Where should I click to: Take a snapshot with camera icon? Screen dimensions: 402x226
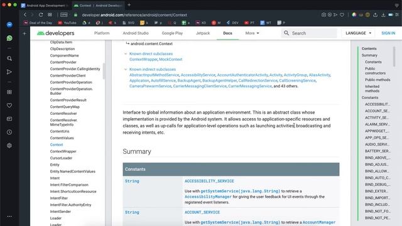pyautogui.click(x=323, y=15)
